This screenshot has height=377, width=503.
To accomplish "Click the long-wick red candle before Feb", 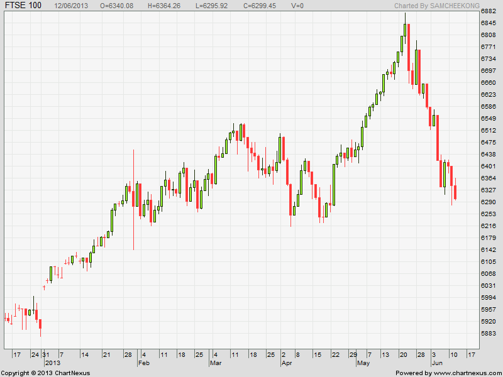I will pos(133,199).
